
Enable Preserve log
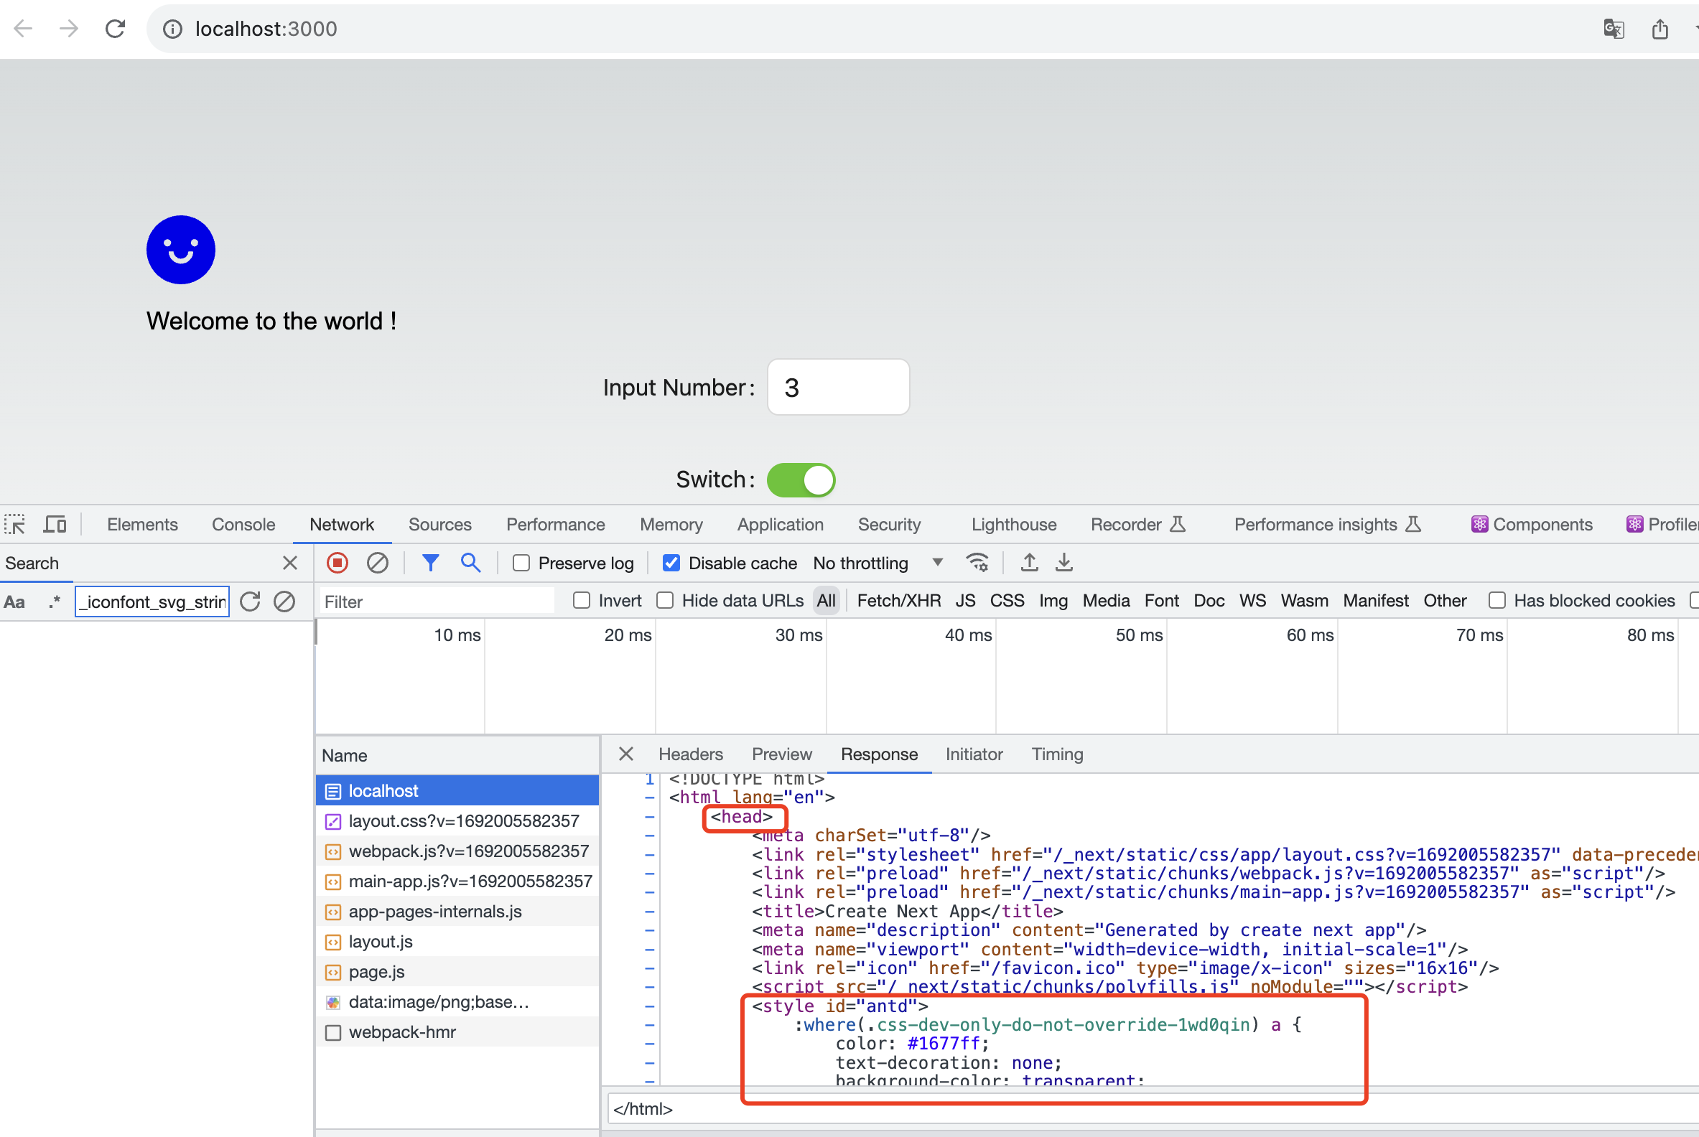tap(521, 562)
